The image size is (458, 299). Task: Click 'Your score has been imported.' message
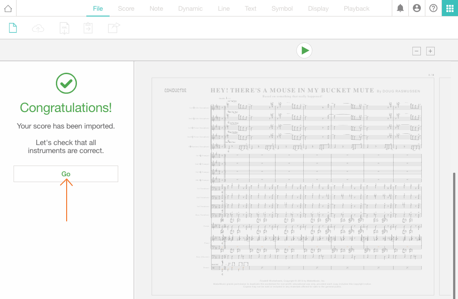point(66,126)
